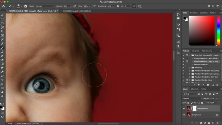
Task: Open layer blend mode Normal dropdown
Action: 193,98
